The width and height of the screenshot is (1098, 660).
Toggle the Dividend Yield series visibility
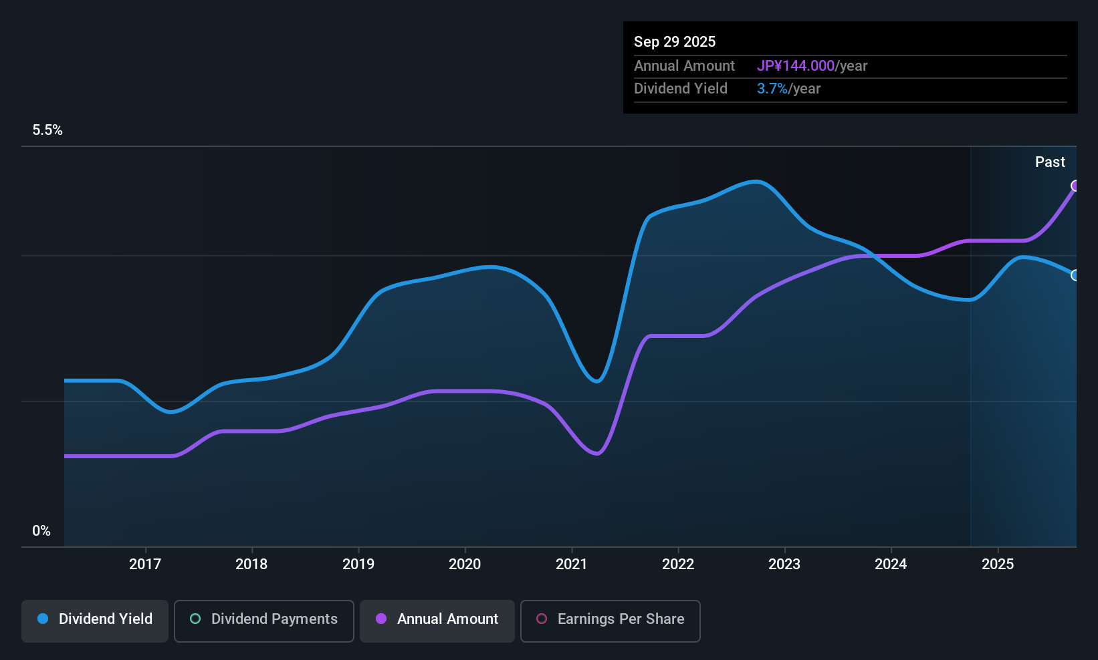click(x=94, y=619)
